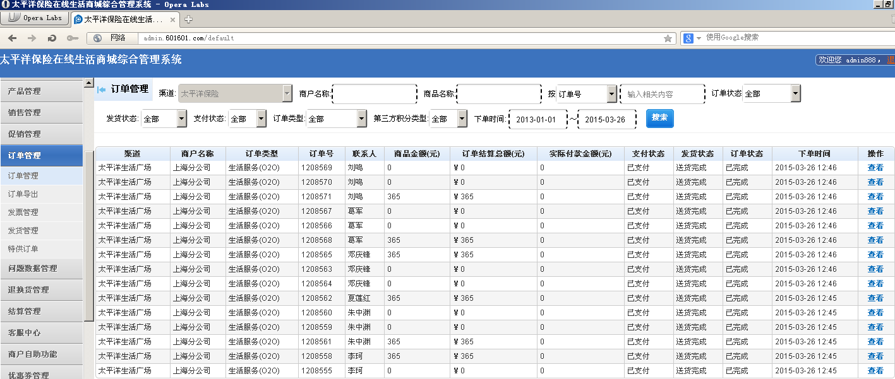Click the Google search engine icon
895x379 pixels.
[688, 38]
